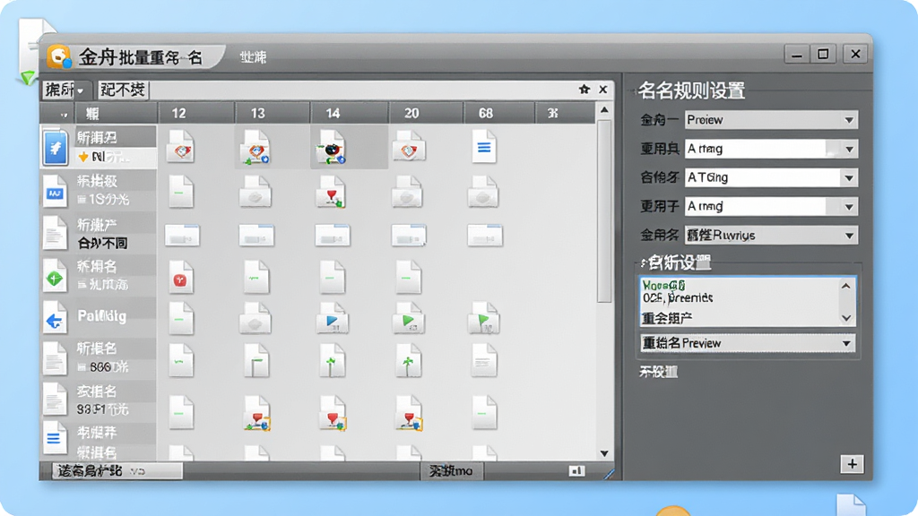Image resolution: width=918 pixels, height=516 pixels.
Task: Click the small arrow in the first column header
Action: pos(64,114)
